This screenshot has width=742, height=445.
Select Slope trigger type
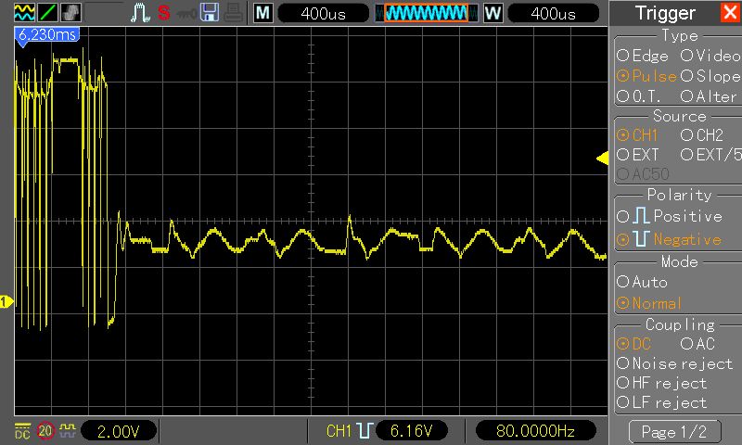[x=710, y=76]
